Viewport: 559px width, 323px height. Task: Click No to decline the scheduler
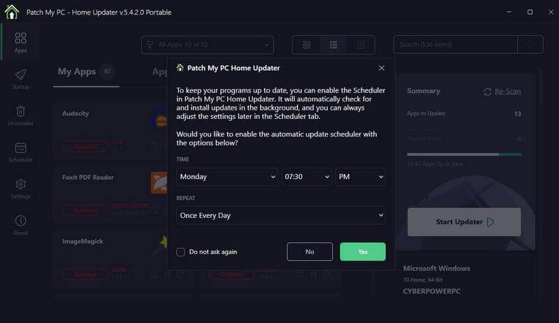pyautogui.click(x=310, y=252)
